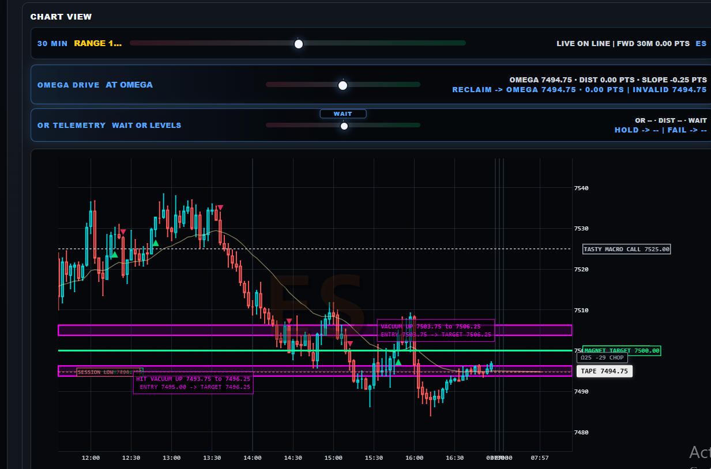Click the green up-triangle marker before 13:00
711x469 pixels.
click(x=156, y=243)
